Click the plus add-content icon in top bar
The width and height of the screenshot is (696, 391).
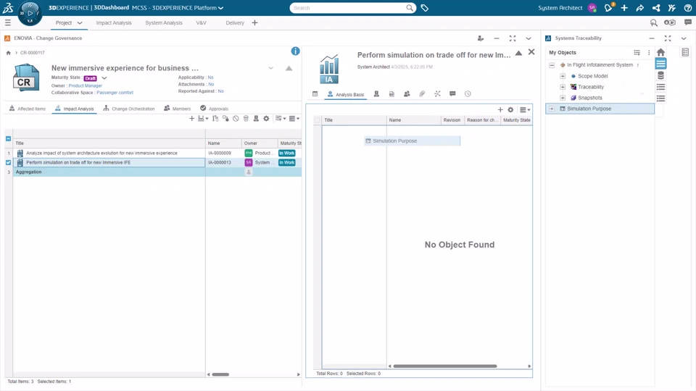[x=624, y=8]
